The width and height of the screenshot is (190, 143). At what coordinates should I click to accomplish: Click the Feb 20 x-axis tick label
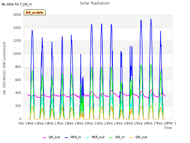point(83,123)
